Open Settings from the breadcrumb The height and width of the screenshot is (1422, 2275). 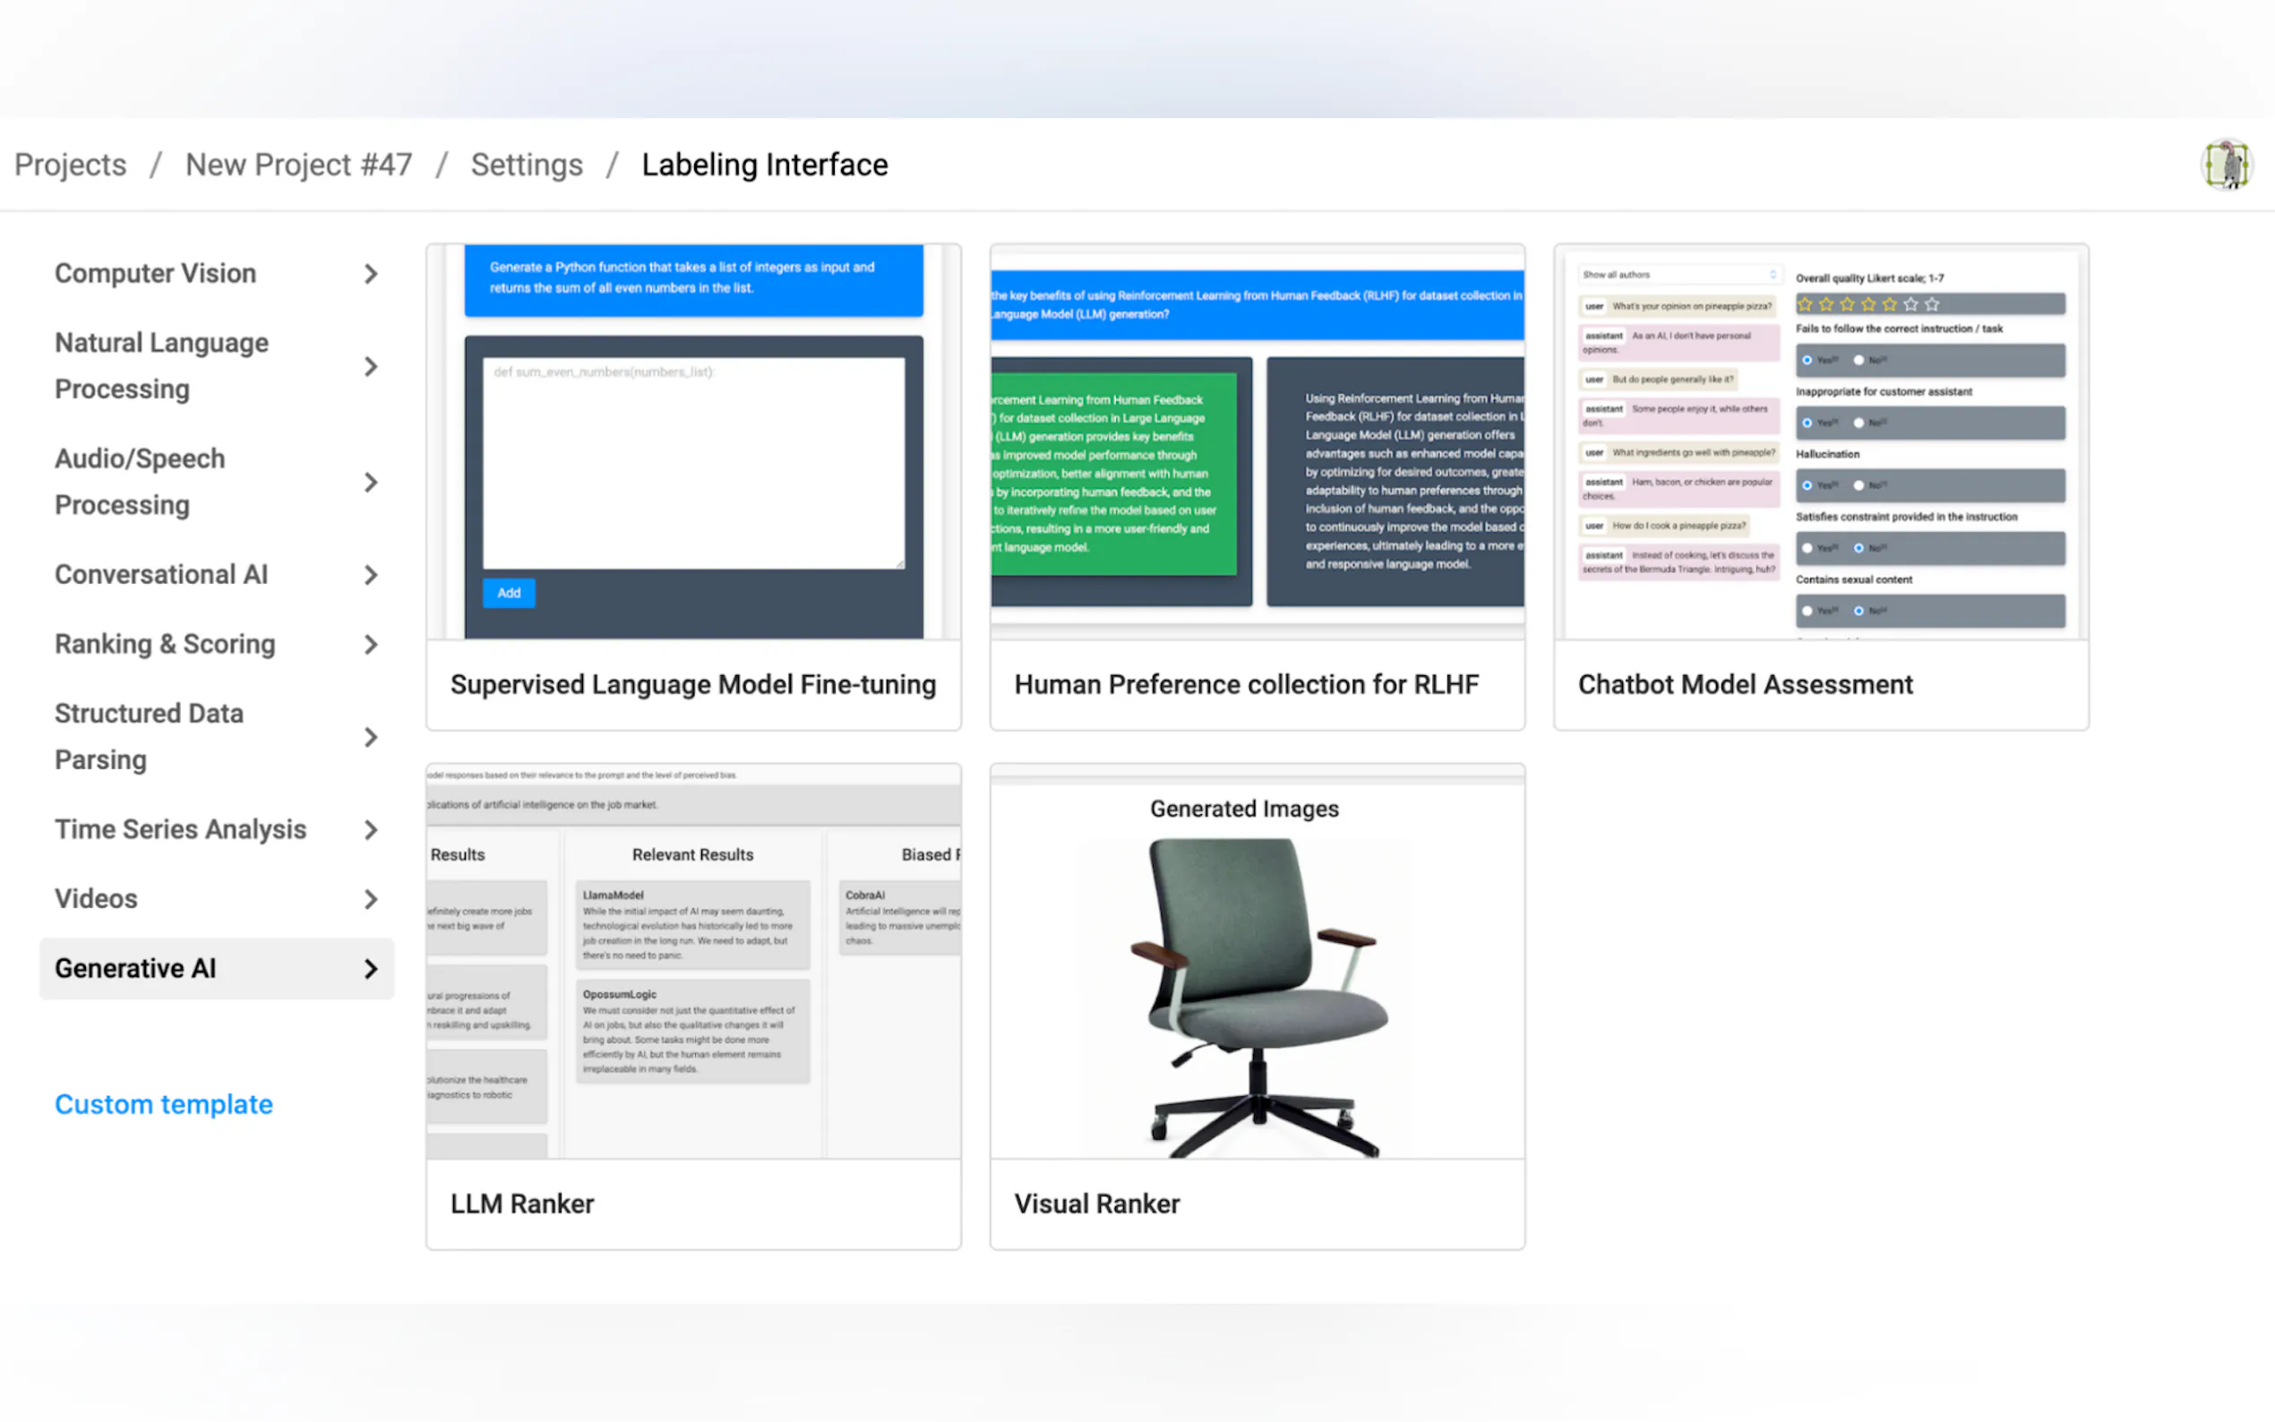click(527, 165)
